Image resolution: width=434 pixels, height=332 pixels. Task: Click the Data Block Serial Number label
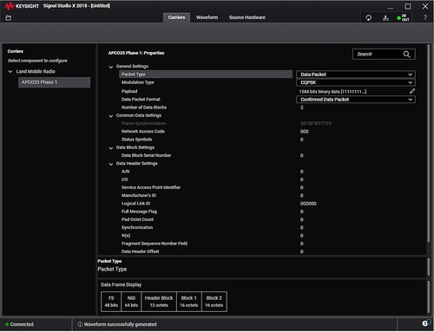tap(146, 155)
